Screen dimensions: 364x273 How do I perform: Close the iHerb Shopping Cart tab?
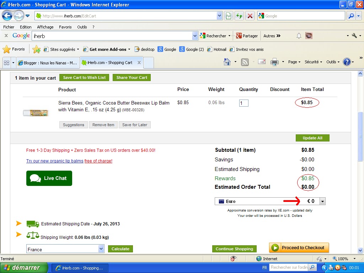pyautogui.click(x=139, y=63)
